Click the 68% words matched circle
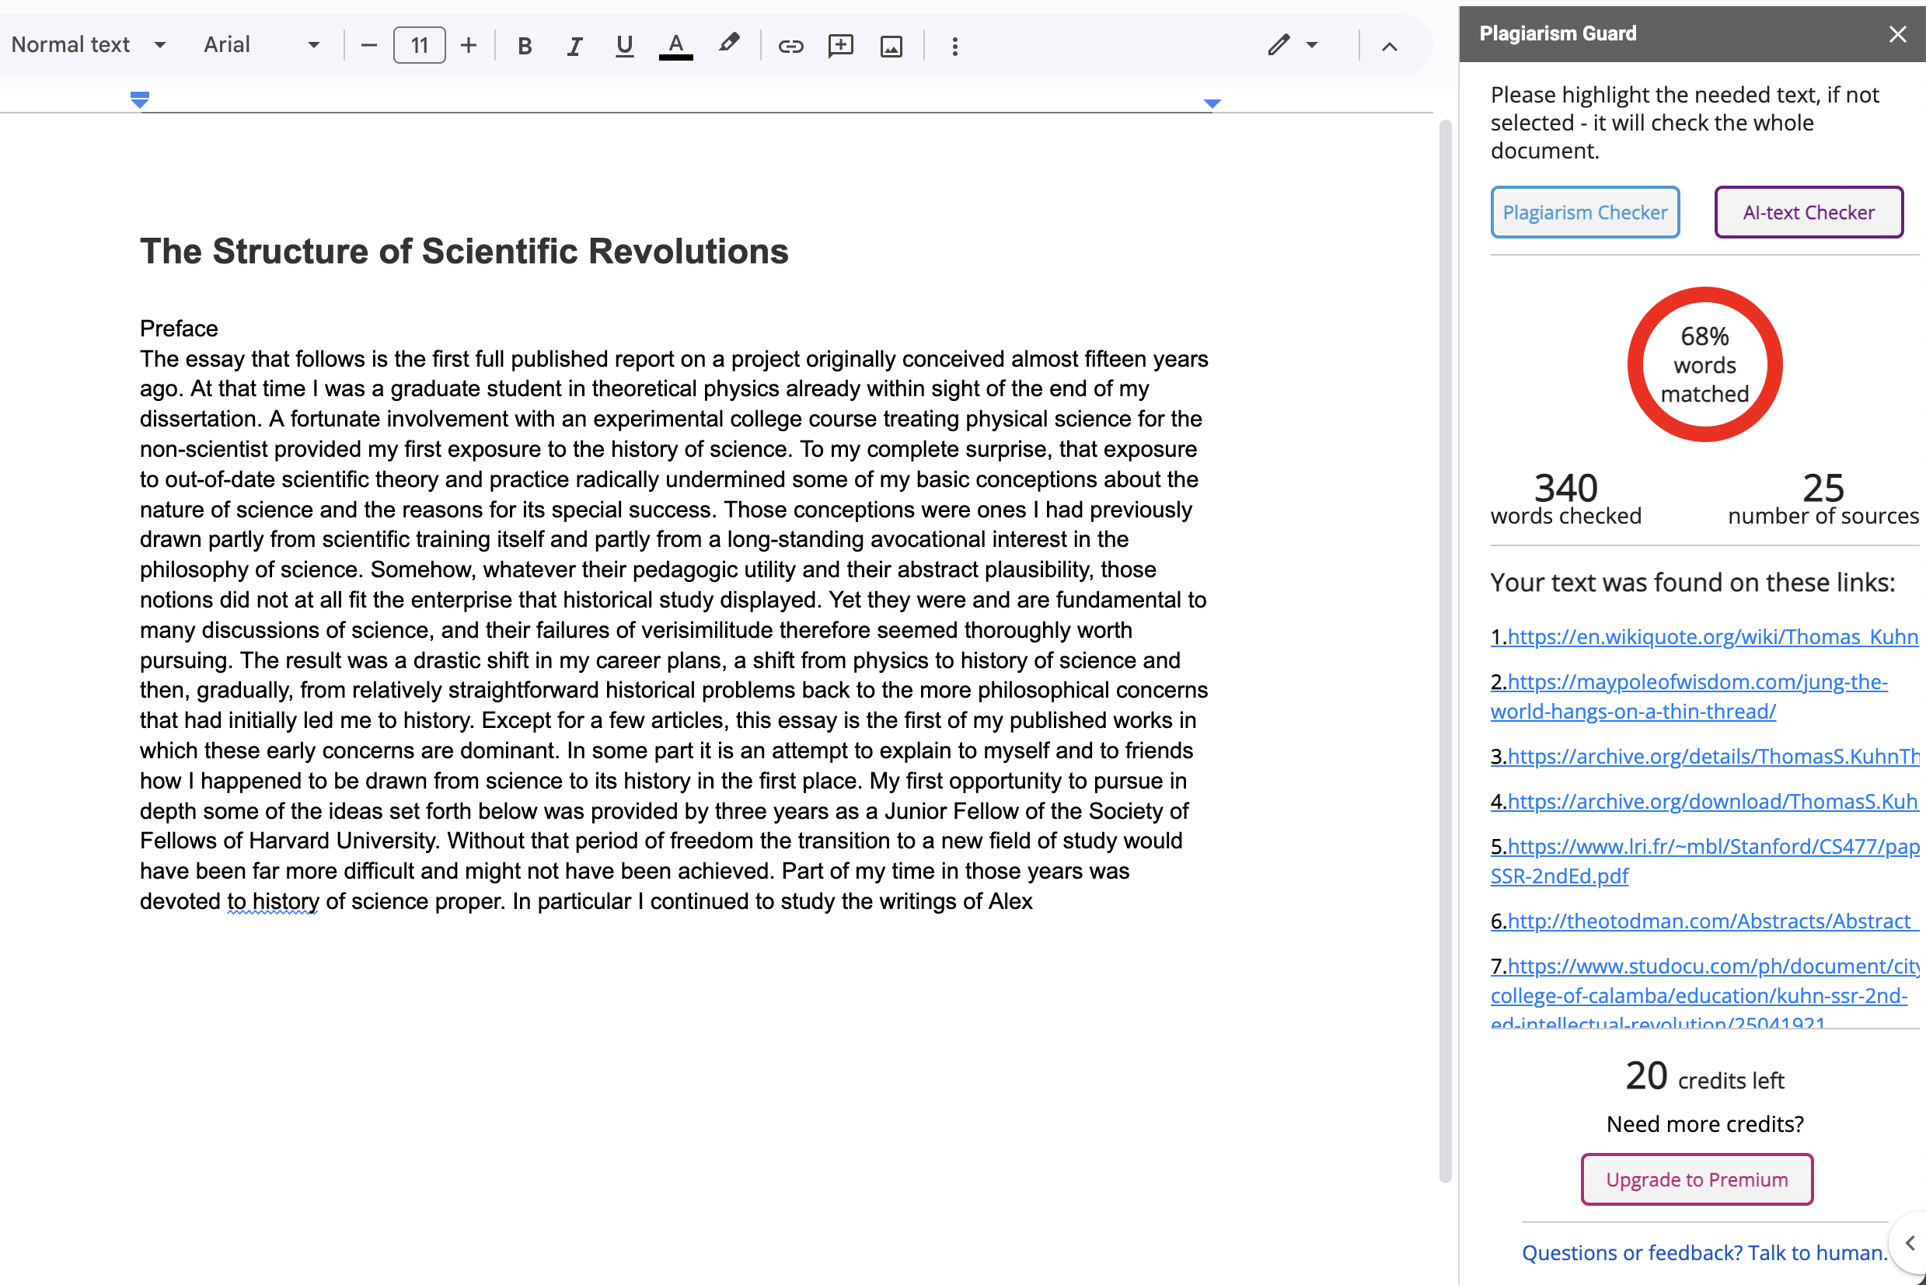Screen dimensions: 1926x1285 click(x=1704, y=364)
